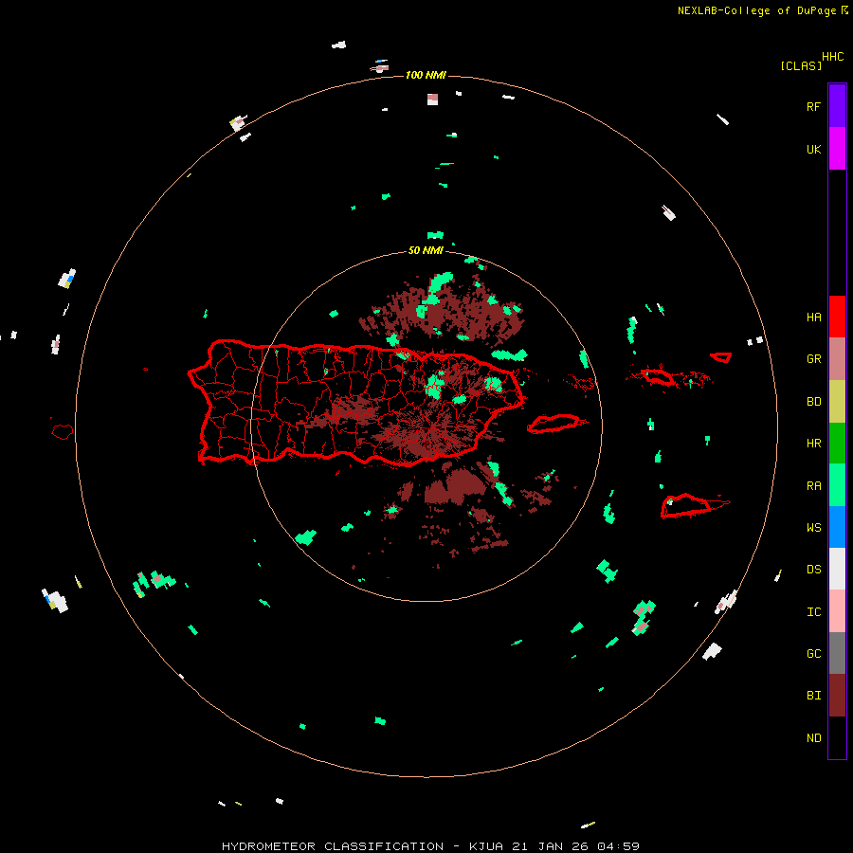Click the RF legend label
This screenshot has height=853, width=853.
813,106
